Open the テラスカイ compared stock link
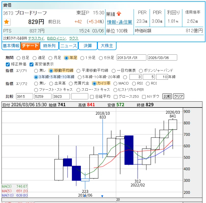The width and height of the screenshot is (206, 203). pos(36,38)
